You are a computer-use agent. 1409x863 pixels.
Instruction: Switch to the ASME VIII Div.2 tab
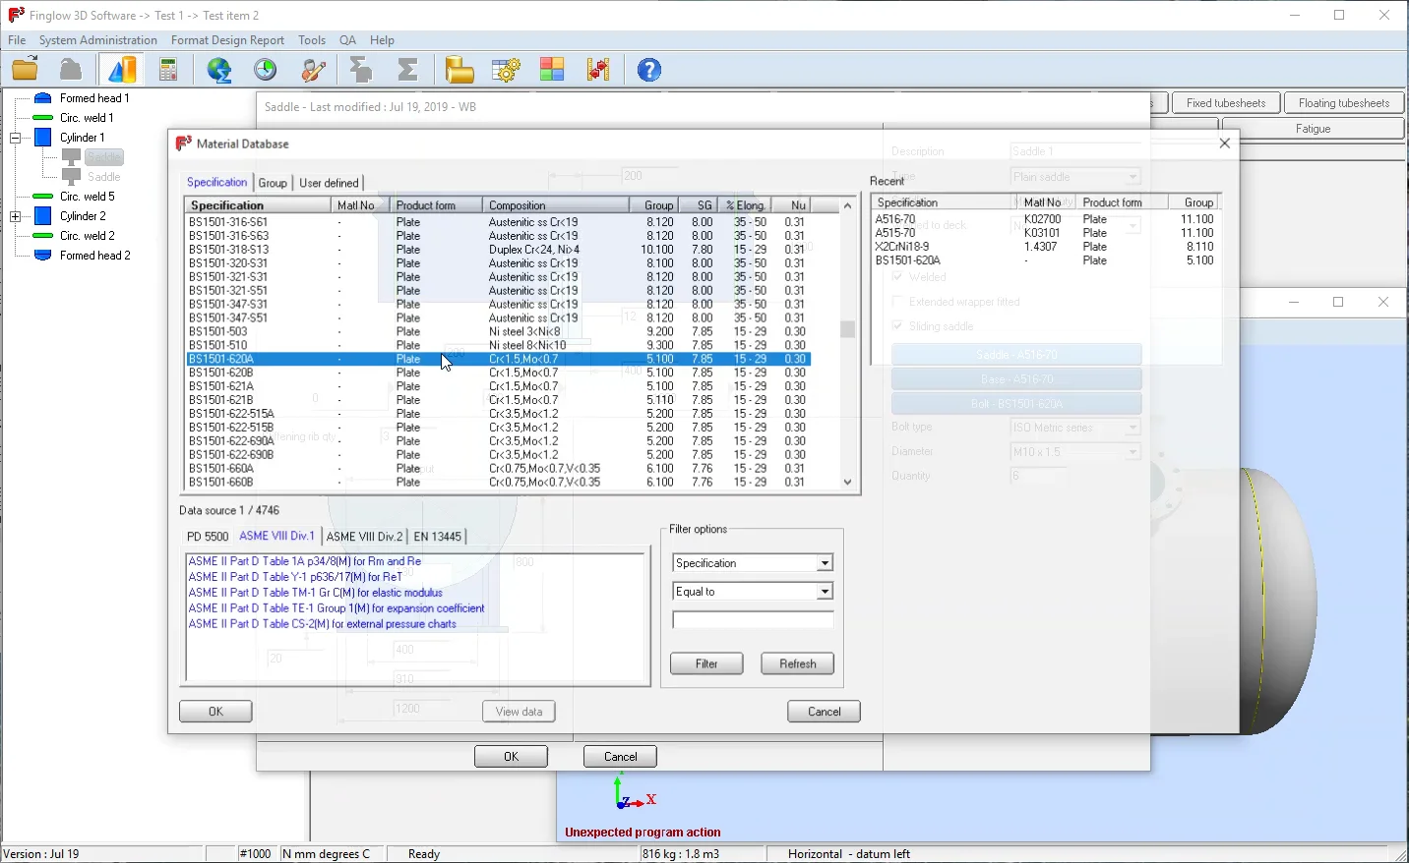pos(364,537)
